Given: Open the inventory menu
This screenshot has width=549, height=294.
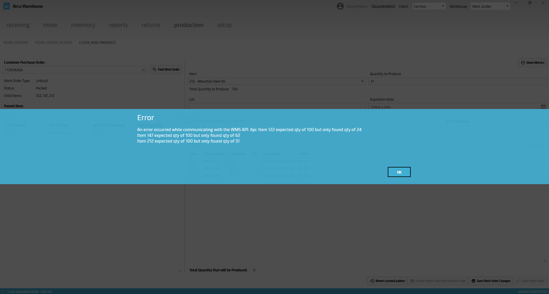Looking at the screenshot, I should click(x=83, y=25).
